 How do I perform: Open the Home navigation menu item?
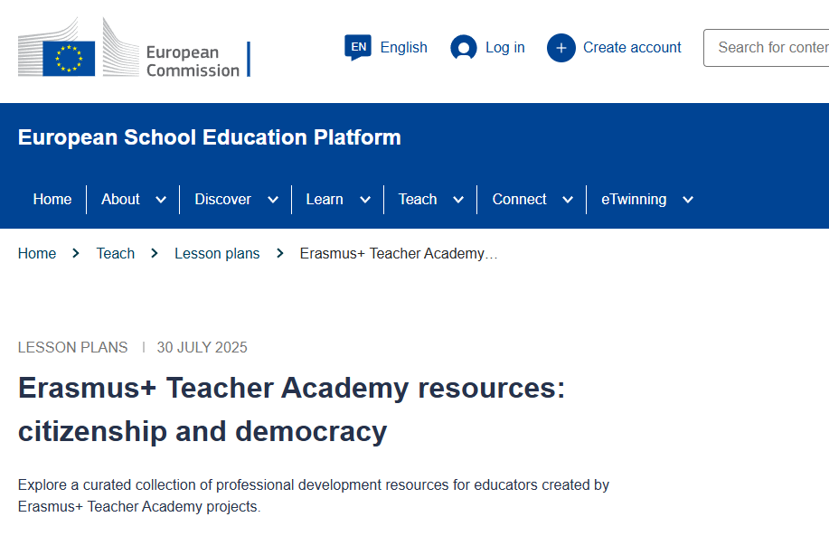[x=52, y=200]
